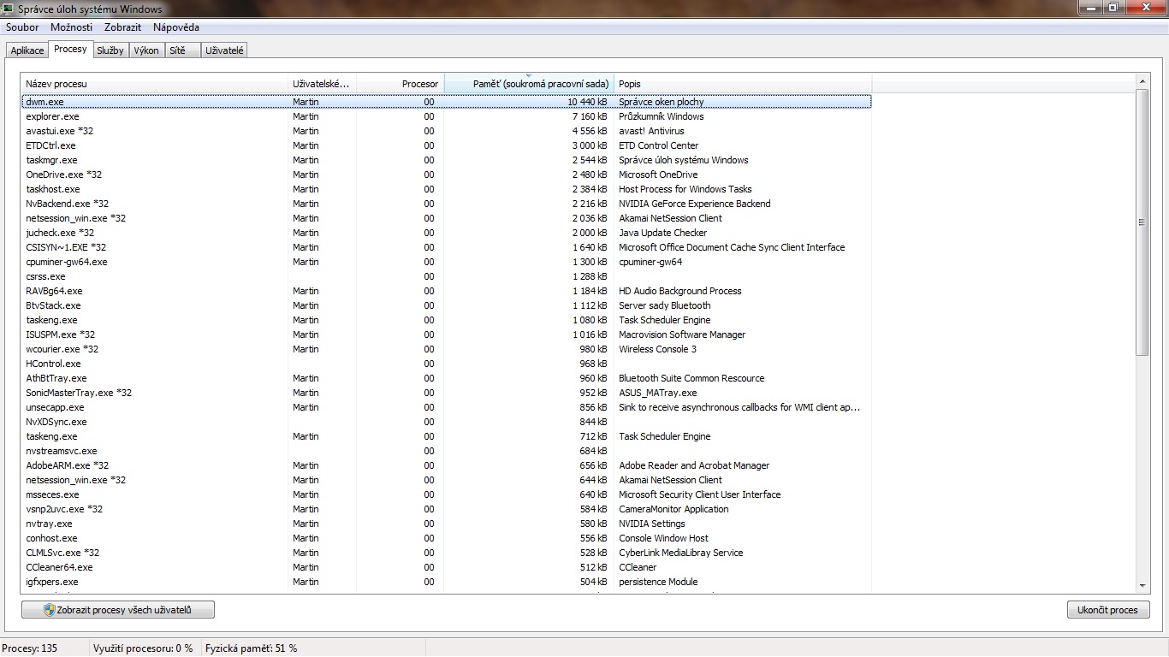Select the msseces.exe process
The image size is (1169, 657).
tap(446, 494)
